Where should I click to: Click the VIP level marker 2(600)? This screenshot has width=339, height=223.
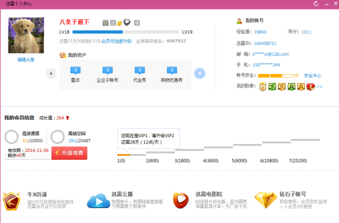[x=152, y=161]
